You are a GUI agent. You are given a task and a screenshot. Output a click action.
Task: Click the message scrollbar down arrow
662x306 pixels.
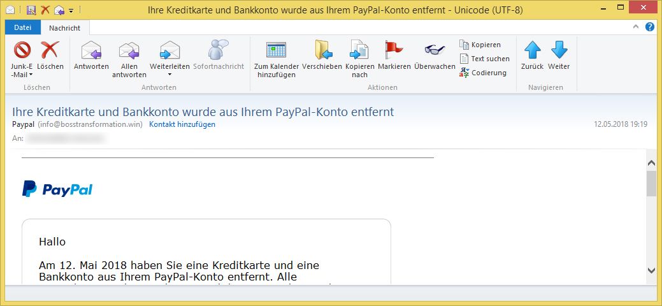tap(651, 270)
